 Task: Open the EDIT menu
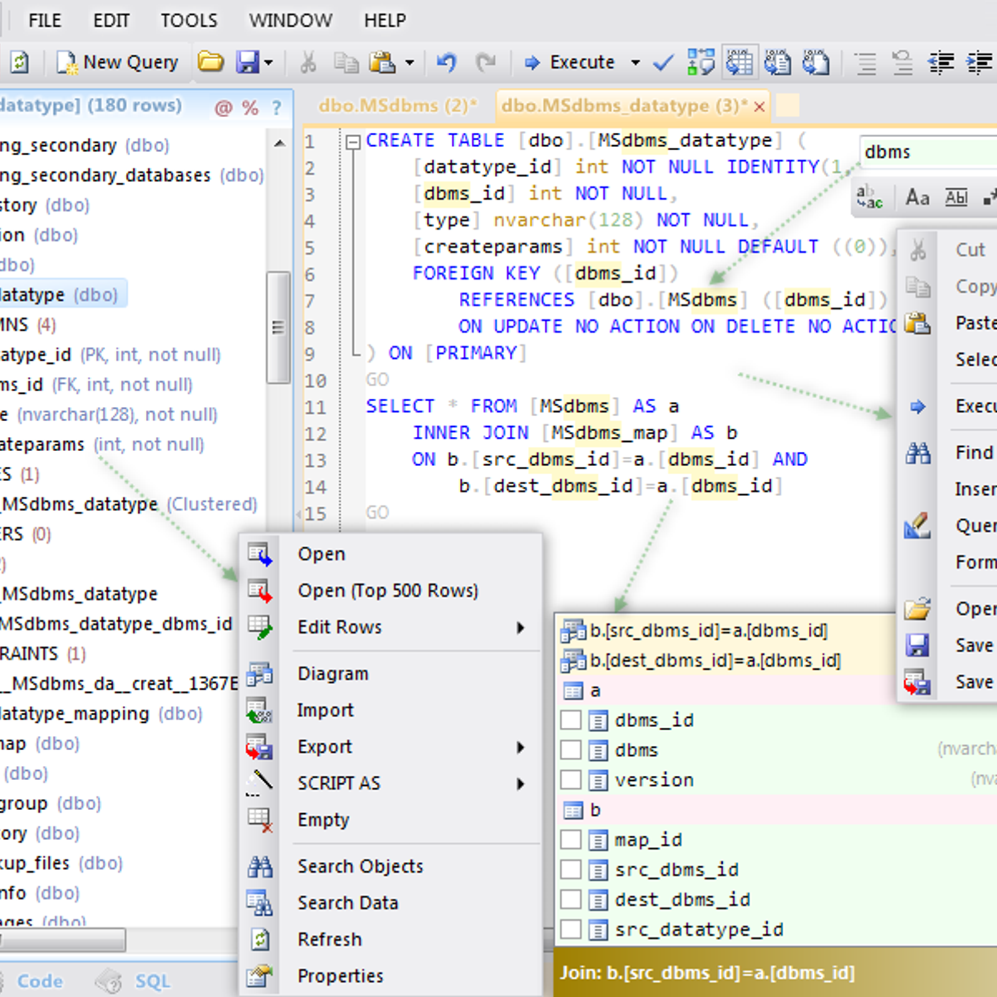(112, 21)
